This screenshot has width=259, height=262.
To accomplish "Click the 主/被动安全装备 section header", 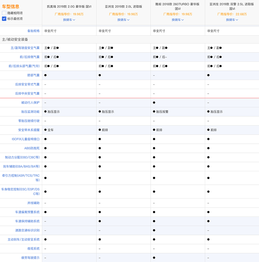I will click(15, 39).
